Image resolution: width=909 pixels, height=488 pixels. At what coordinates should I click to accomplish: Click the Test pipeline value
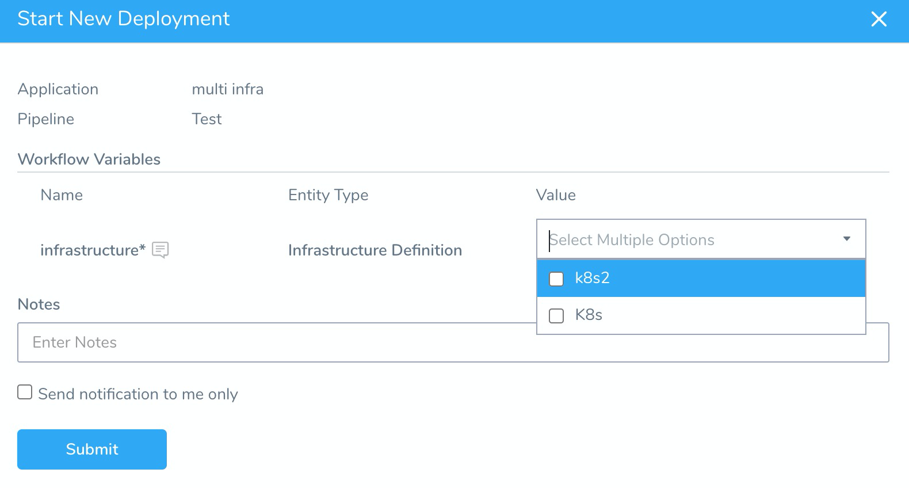point(207,119)
